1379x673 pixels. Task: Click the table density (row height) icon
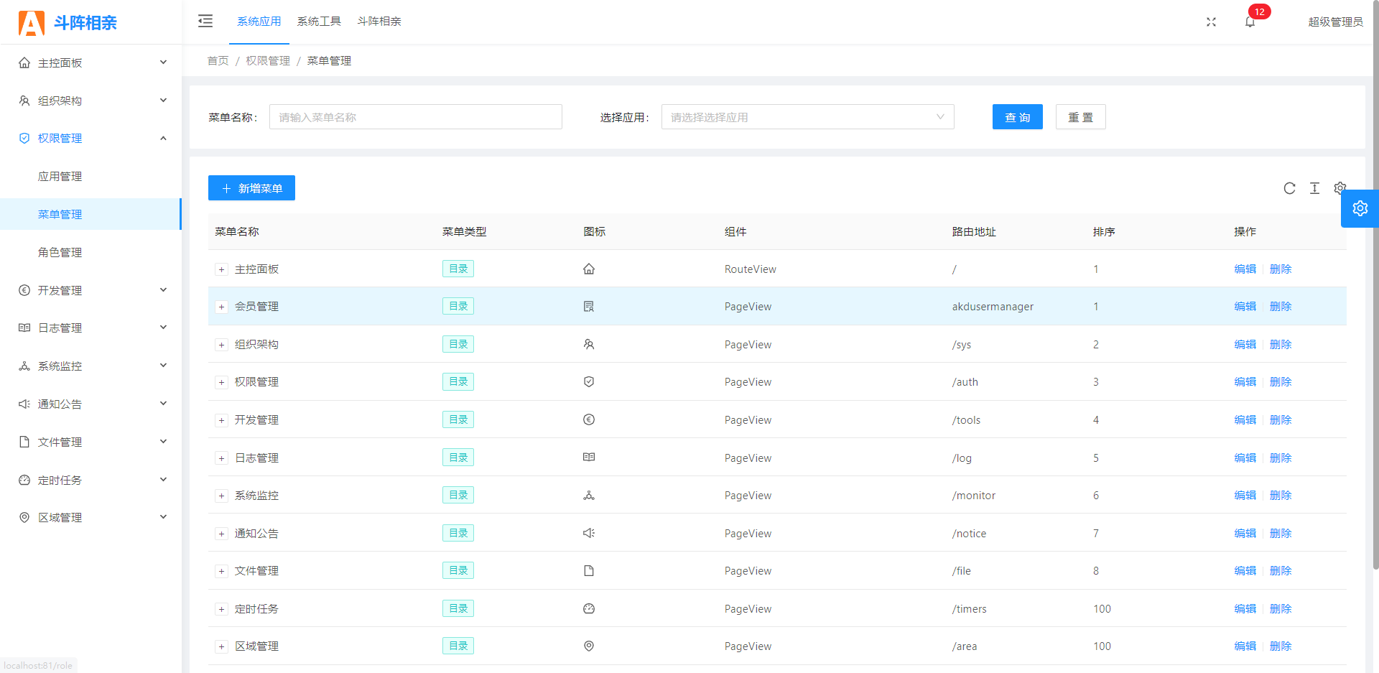pyautogui.click(x=1314, y=188)
